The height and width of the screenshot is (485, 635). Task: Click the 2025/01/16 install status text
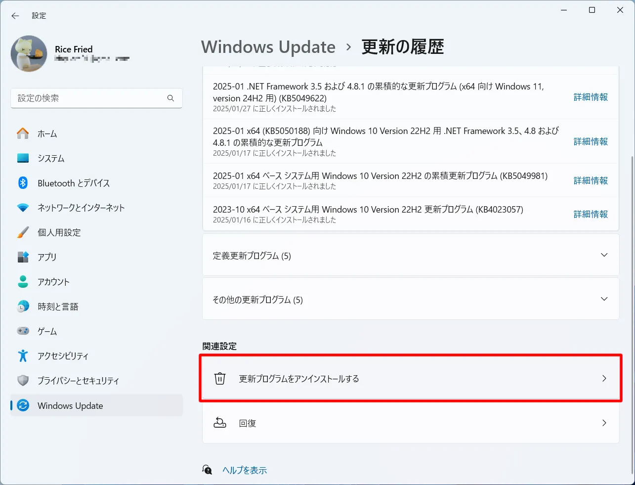274,220
